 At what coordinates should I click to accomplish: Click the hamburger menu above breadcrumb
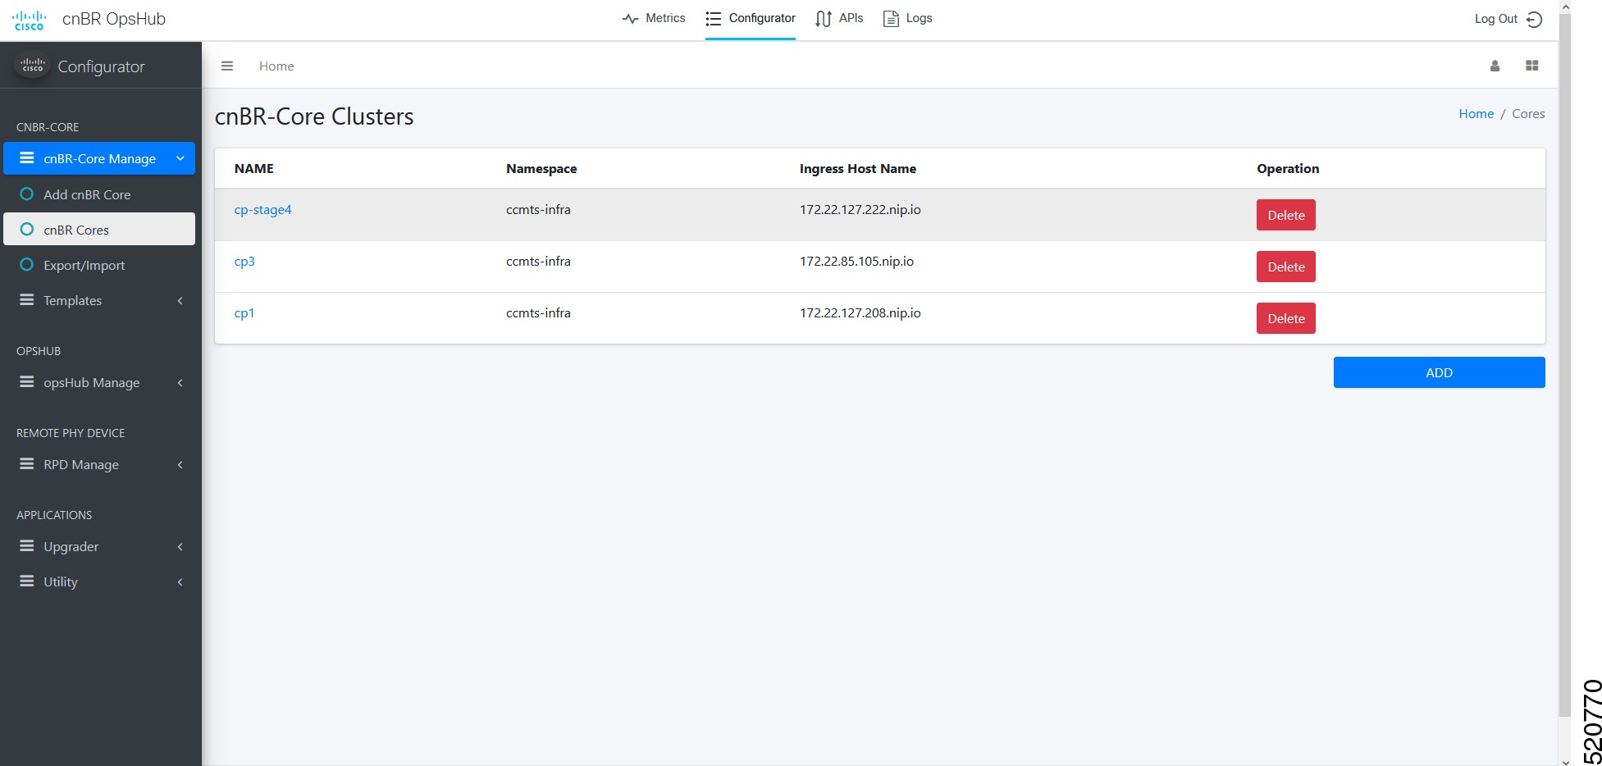[227, 66]
